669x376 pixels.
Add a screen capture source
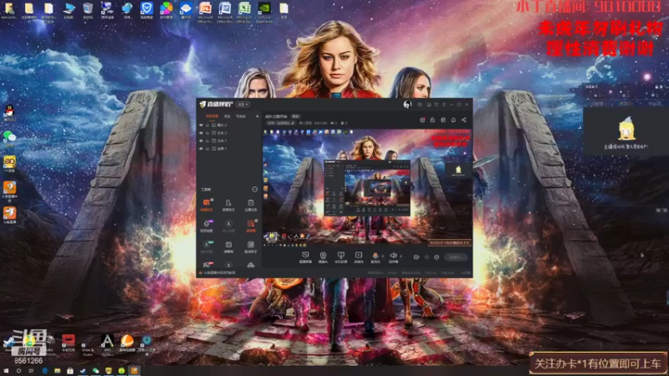pyautogui.click(x=305, y=257)
